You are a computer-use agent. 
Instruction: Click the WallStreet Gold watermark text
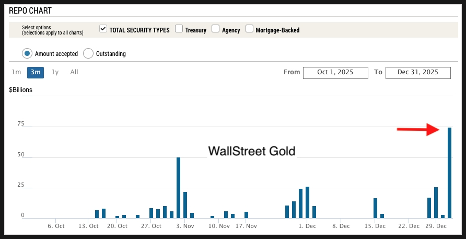click(252, 151)
